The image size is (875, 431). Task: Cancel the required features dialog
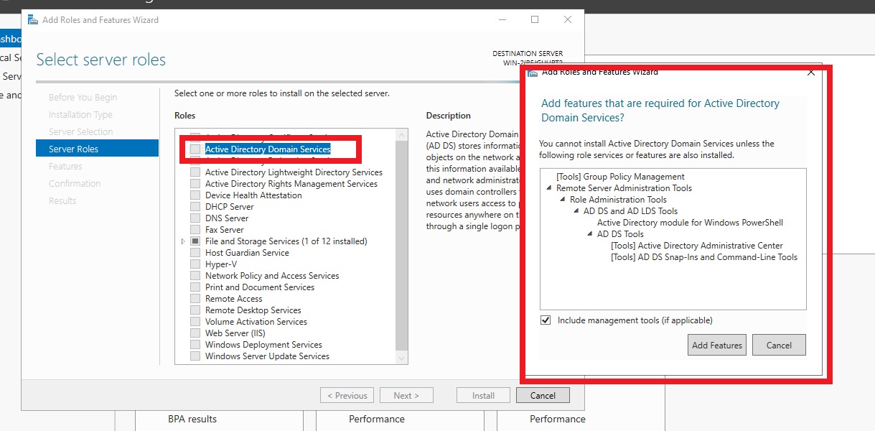[x=779, y=345]
